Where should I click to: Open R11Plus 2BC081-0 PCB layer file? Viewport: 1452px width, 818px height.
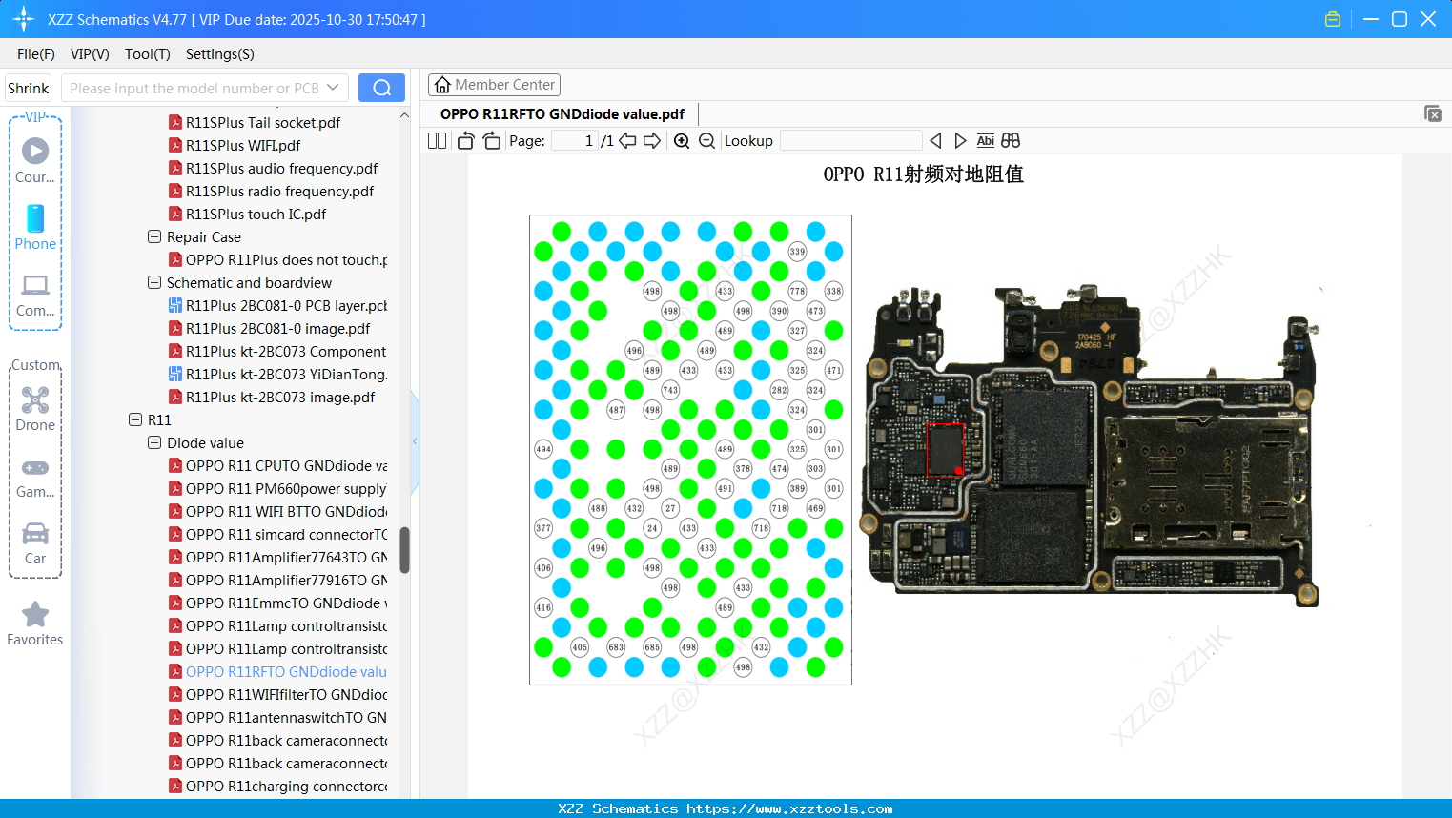(x=277, y=305)
